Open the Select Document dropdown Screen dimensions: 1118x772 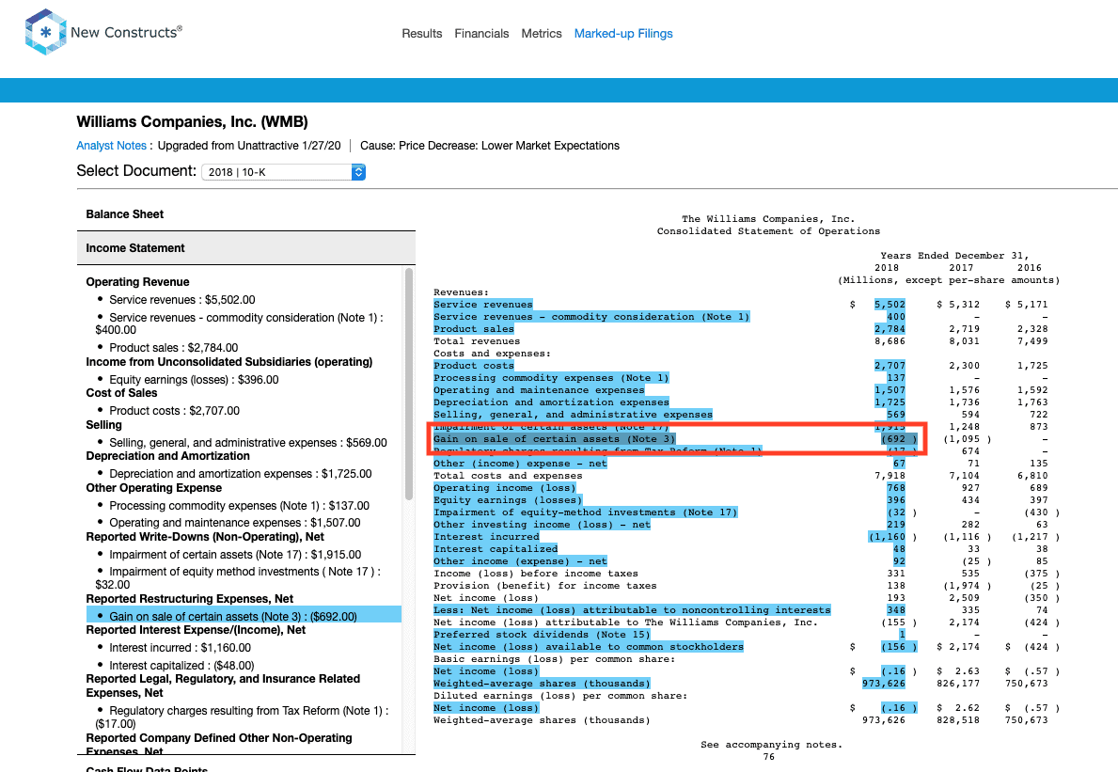pyautogui.click(x=283, y=172)
